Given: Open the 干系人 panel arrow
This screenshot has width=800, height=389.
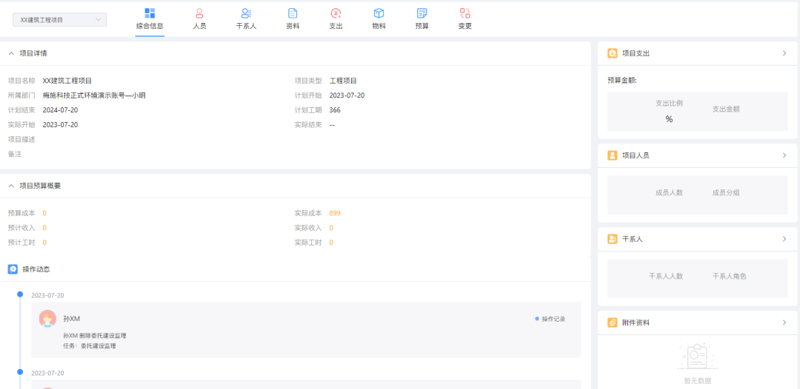Looking at the screenshot, I should coord(784,240).
